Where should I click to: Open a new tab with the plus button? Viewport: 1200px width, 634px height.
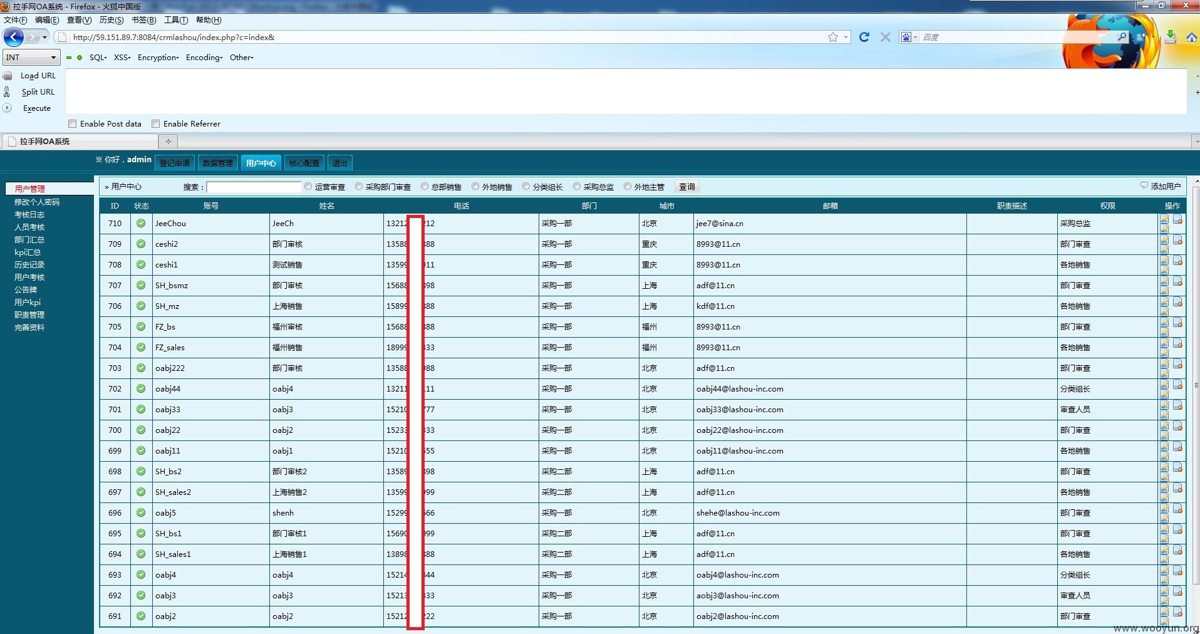168,141
